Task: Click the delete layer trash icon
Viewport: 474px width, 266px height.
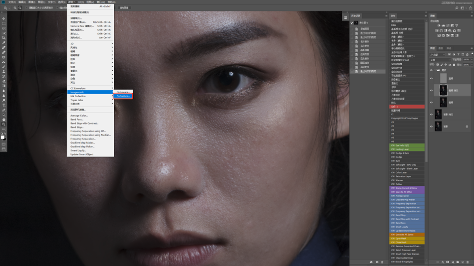Action: pos(468,262)
